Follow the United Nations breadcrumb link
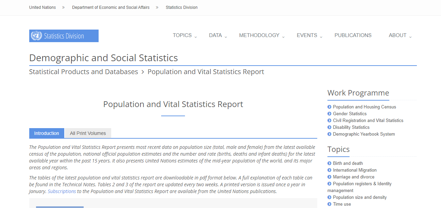The height and width of the screenshot is (208, 441). [x=43, y=7]
